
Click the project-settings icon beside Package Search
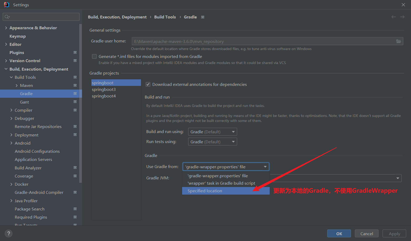(75, 209)
